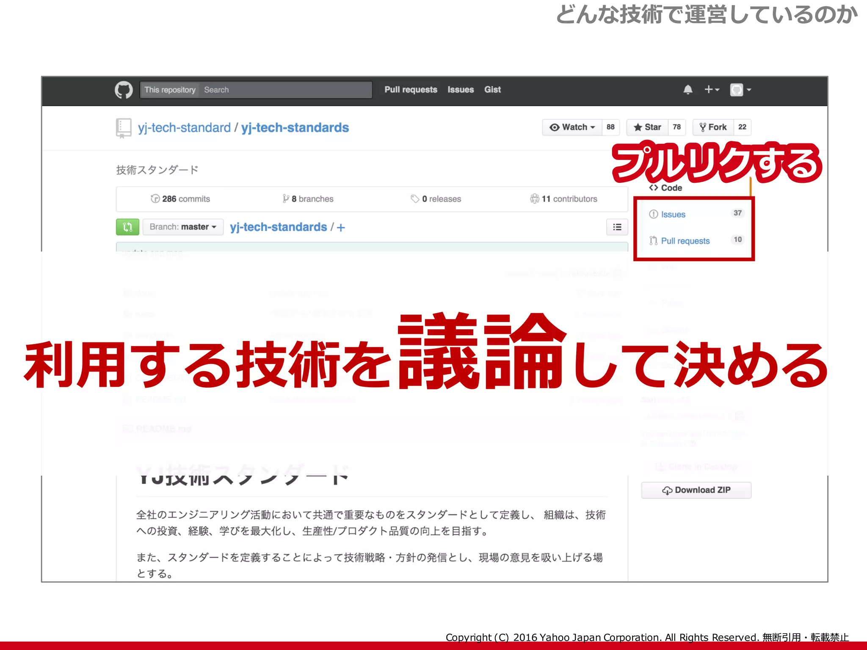Open the Pull requests sidebar tab
The height and width of the screenshot is (650, 867).
[x=679, y=241]
